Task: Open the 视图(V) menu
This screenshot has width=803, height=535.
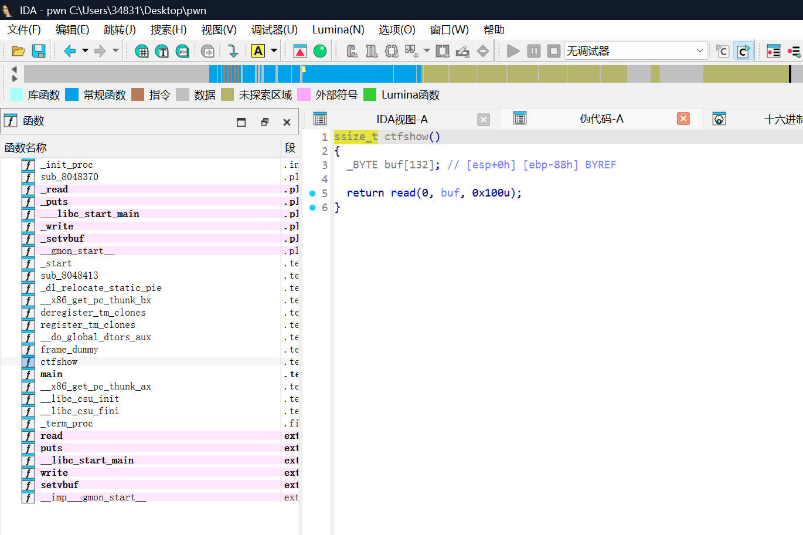Action: pyautogui.click(x=219, y=29)
